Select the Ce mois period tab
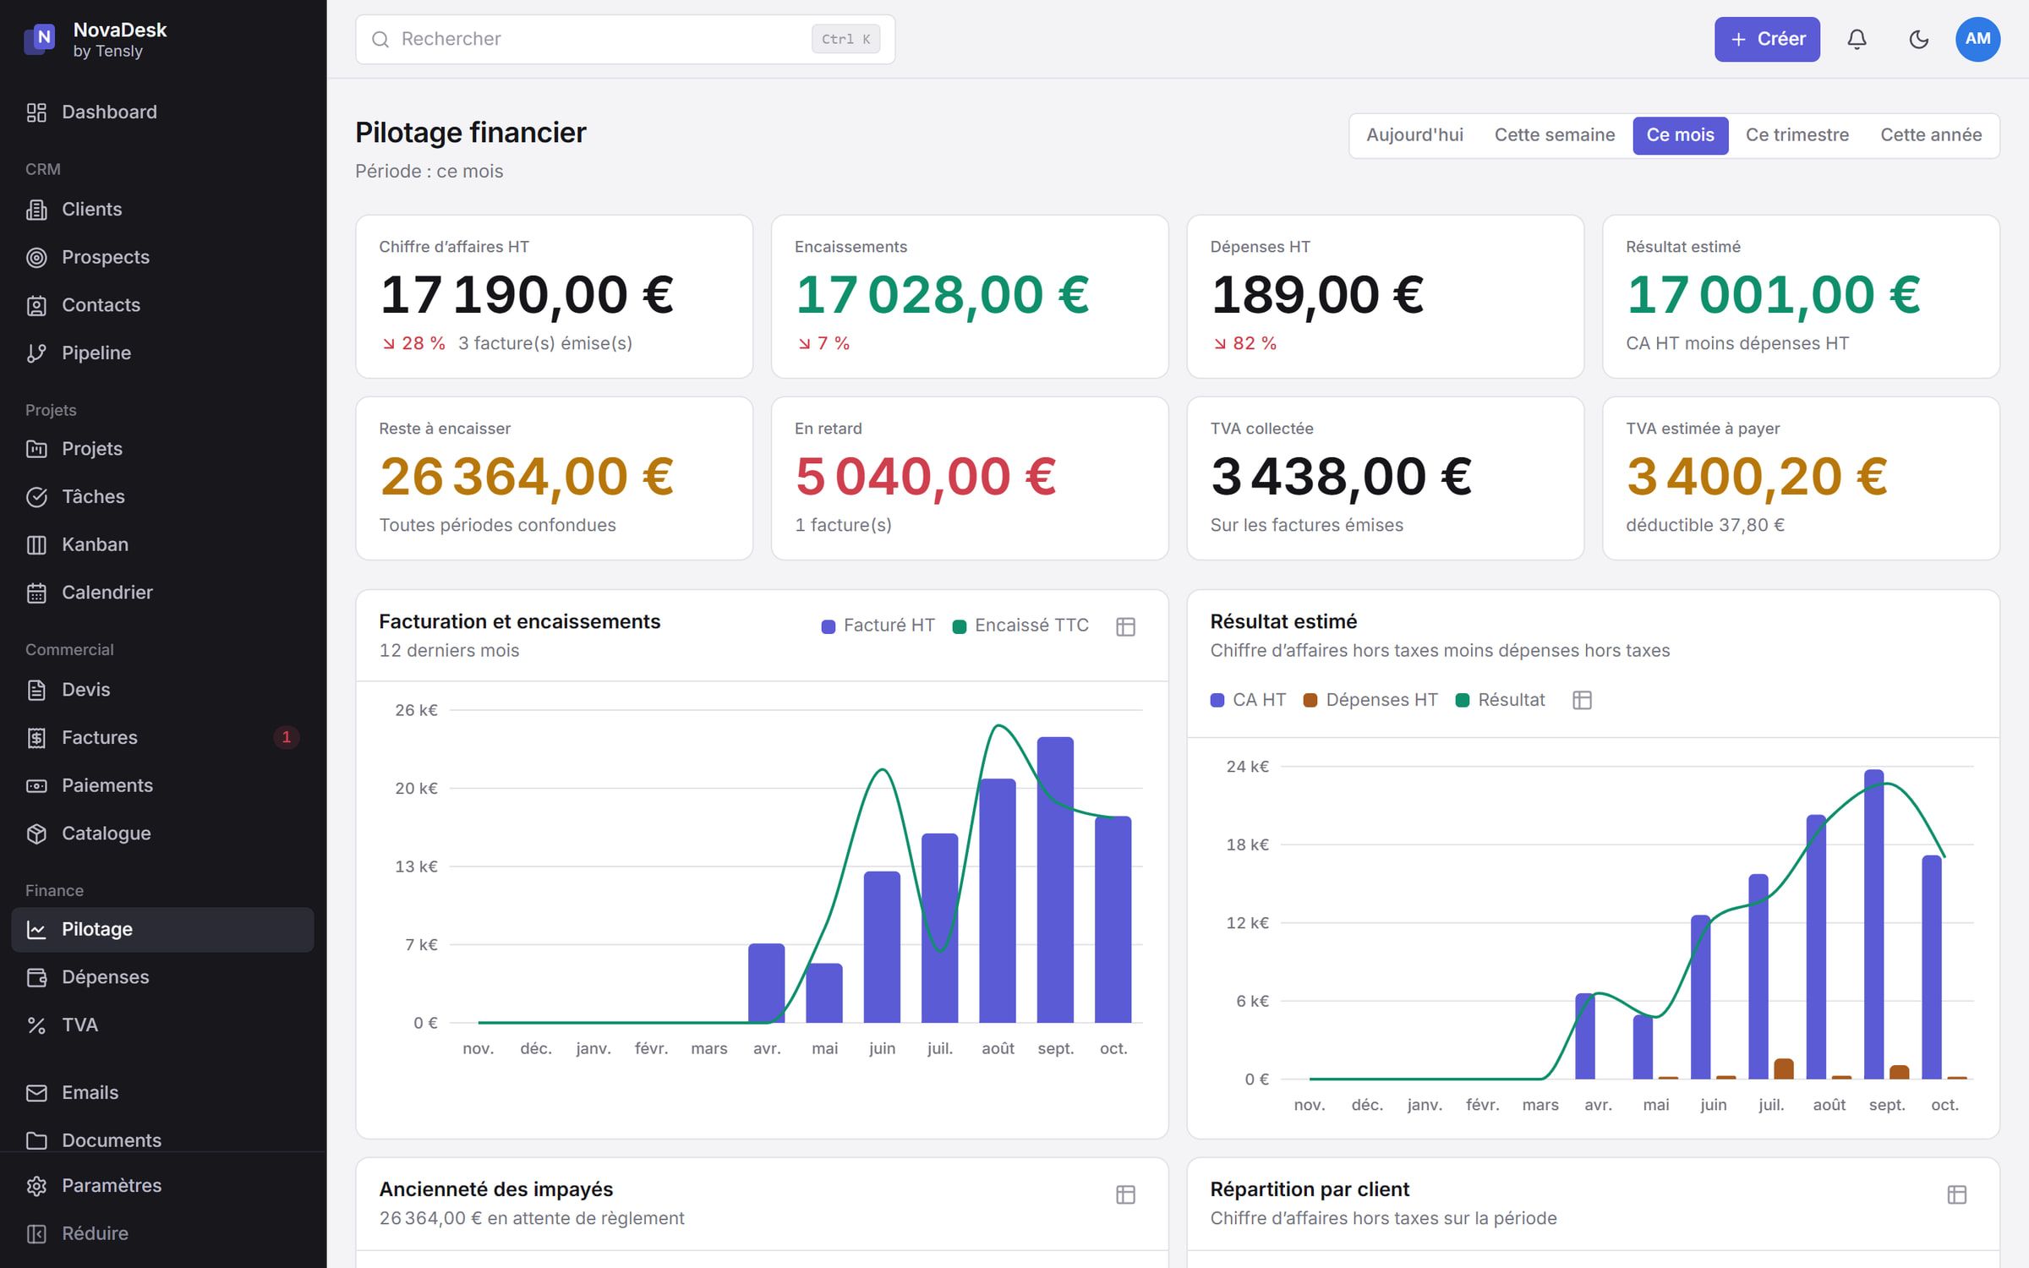 [x=1680, y=135]
